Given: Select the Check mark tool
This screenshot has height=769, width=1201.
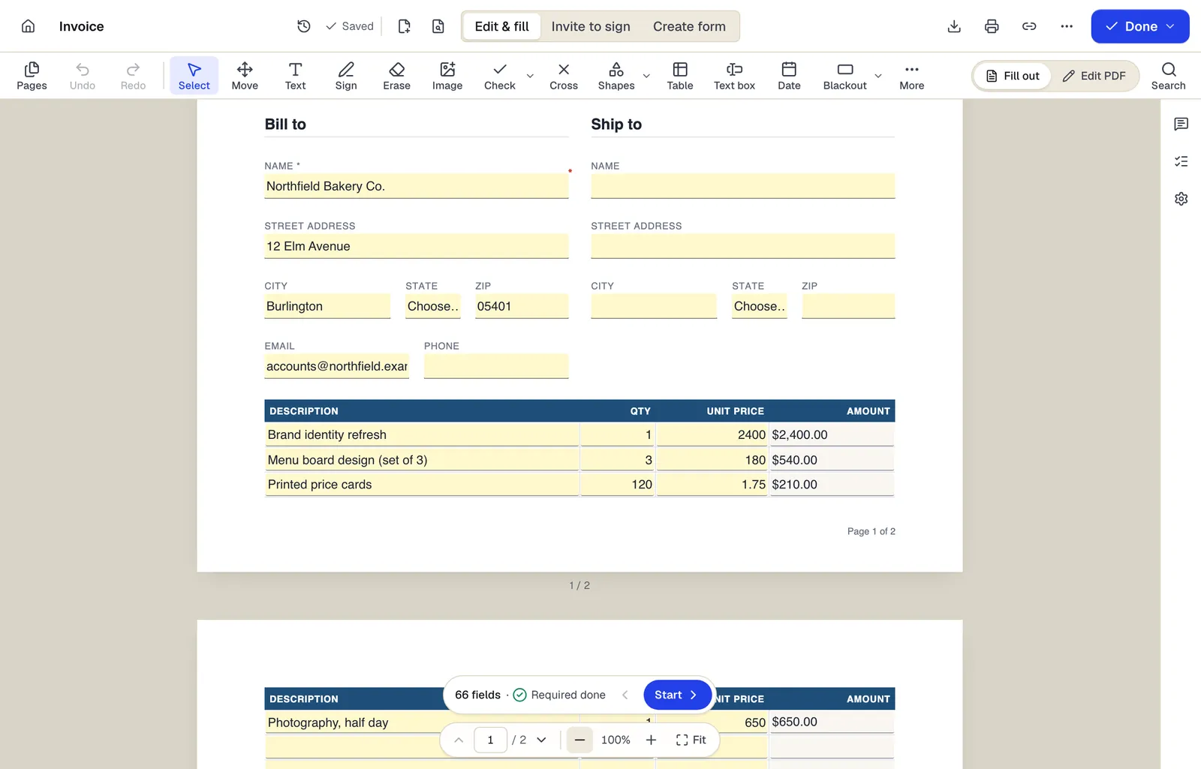Looking at the screenshot, I should [x=499, y=76].
